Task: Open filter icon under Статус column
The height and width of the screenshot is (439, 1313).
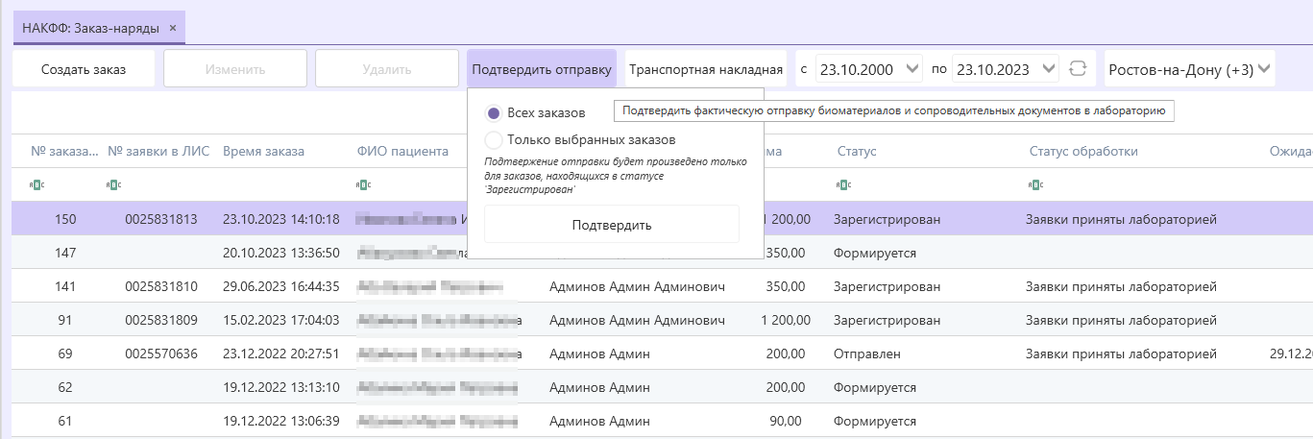Action: [844, 184]
